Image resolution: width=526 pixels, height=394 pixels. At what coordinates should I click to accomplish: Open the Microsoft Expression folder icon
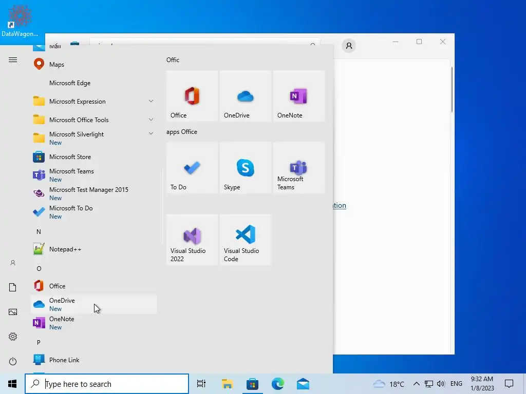(39, 101)
